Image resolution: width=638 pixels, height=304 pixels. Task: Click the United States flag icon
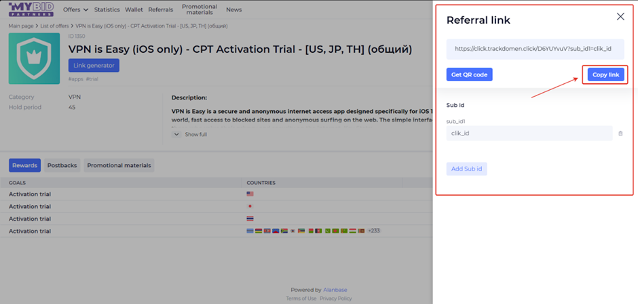point(250,194)
